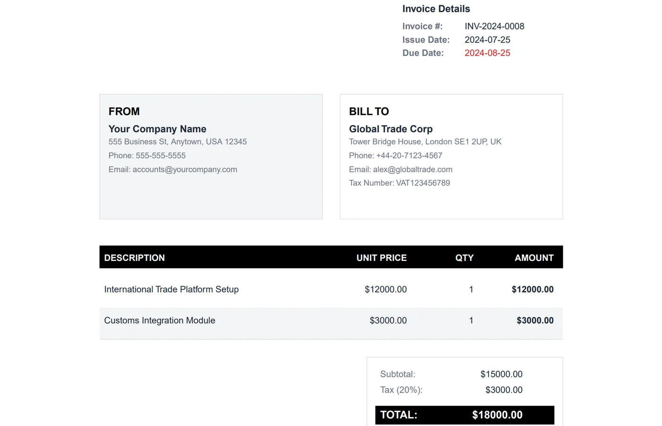Click the alex@globaltrade.com email address
The height and width of the screenshot is (426, 662).
(412, 169)
